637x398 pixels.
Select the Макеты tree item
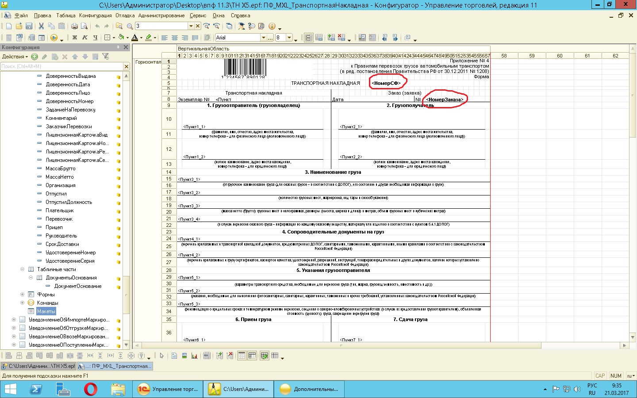click(x=46, y=311)
